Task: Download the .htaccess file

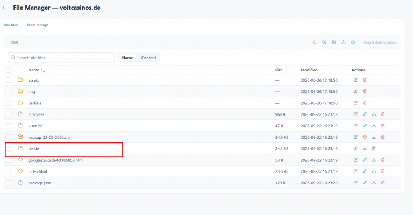Action: tap(374, 114)
